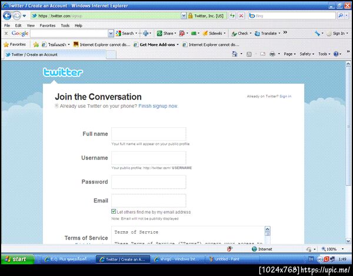Open the recent pages dropdown arrow
The height and width of the screenshot is (276, 353).
24,16
